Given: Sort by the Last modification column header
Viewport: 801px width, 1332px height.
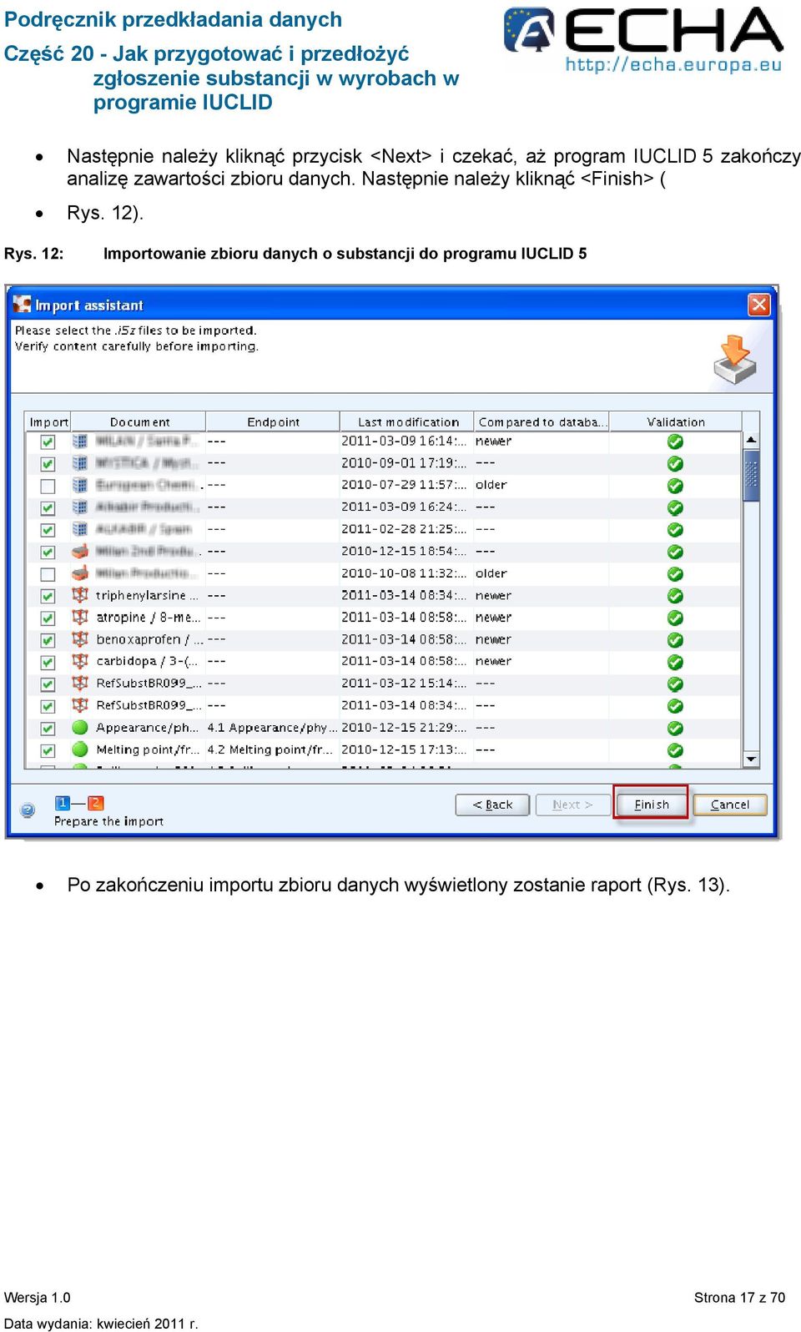Looking at the screenshot, I should click(407, 421).
